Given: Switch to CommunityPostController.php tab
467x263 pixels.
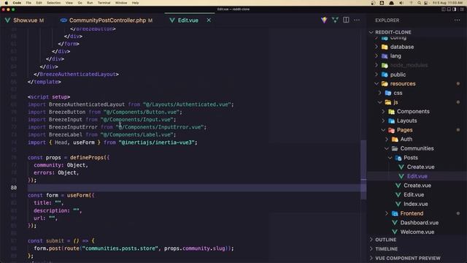Looking at the screenshot, I should (107, 20).
